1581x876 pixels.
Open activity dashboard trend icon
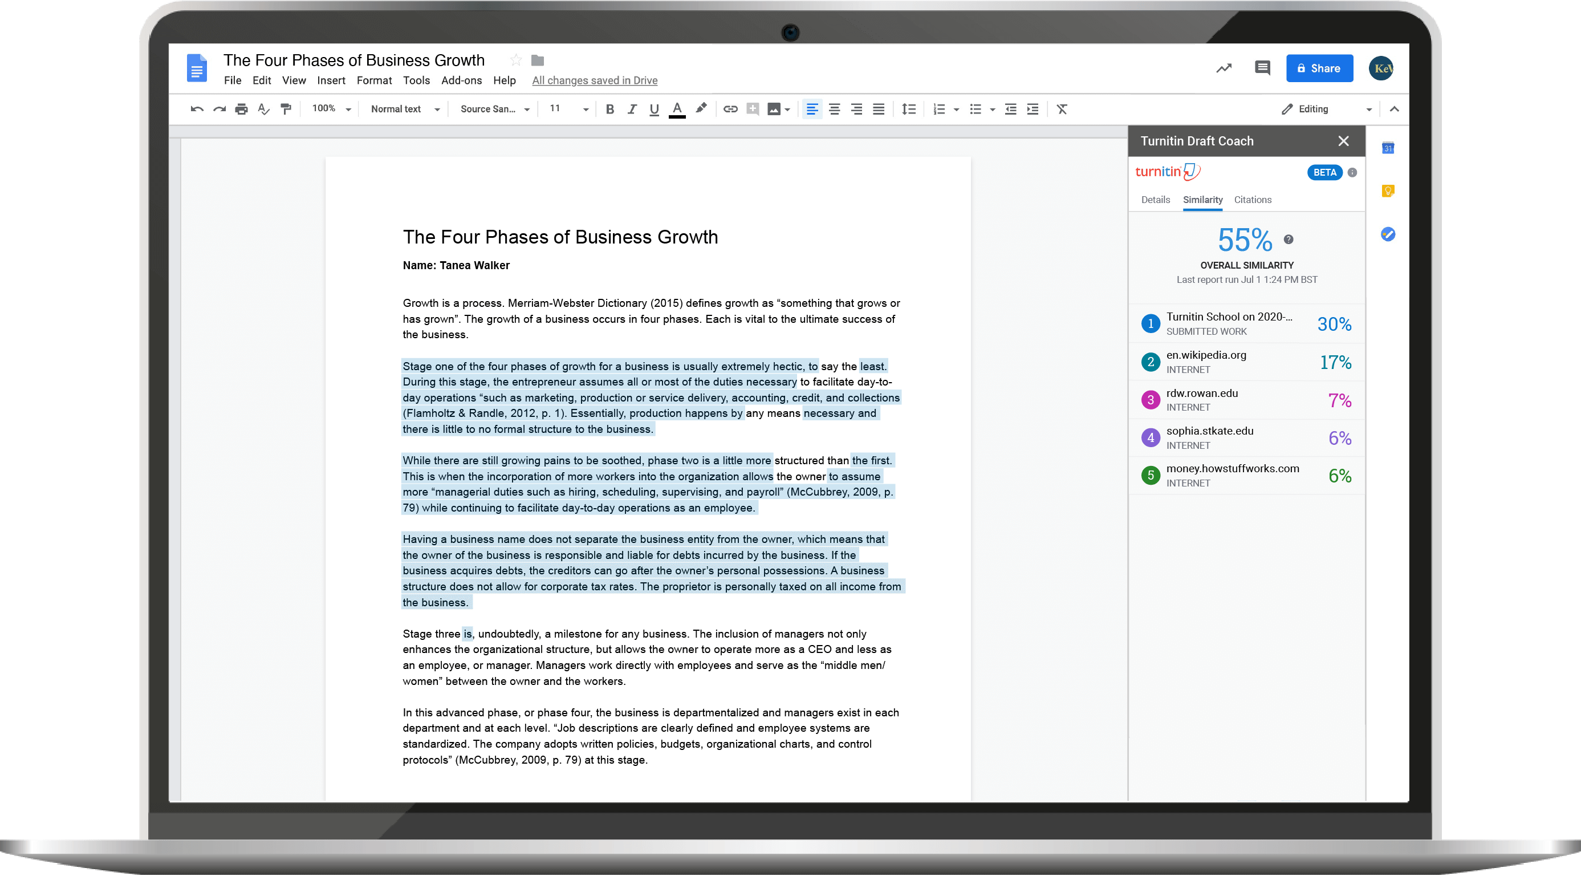pyautogui.click(x=1224, y=68)
